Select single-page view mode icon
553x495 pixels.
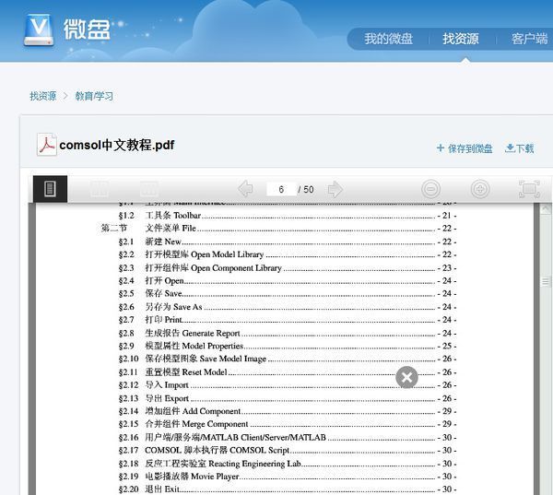50,189
